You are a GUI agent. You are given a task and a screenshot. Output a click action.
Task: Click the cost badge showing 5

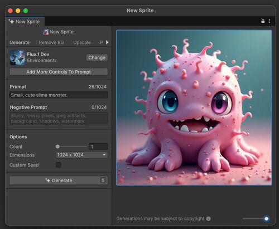(x=103, y=181)
